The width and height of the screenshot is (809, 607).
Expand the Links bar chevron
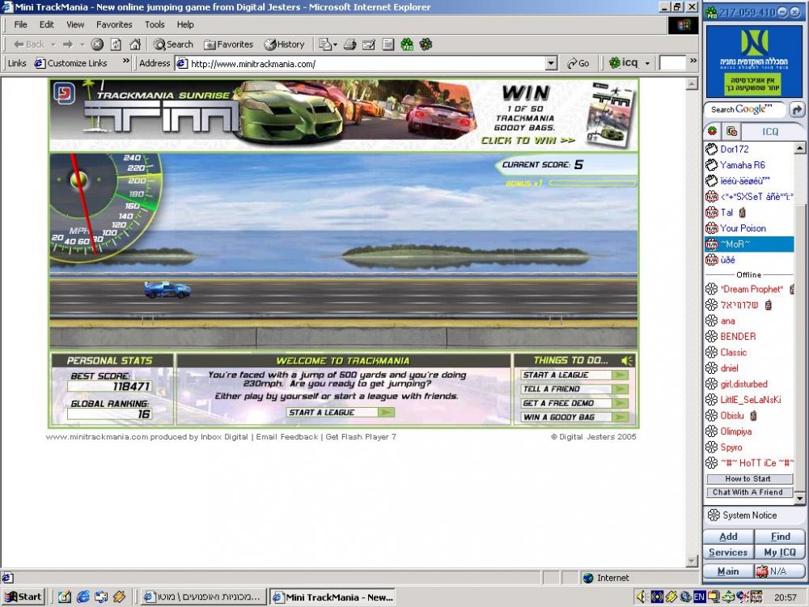click(126, 62)
